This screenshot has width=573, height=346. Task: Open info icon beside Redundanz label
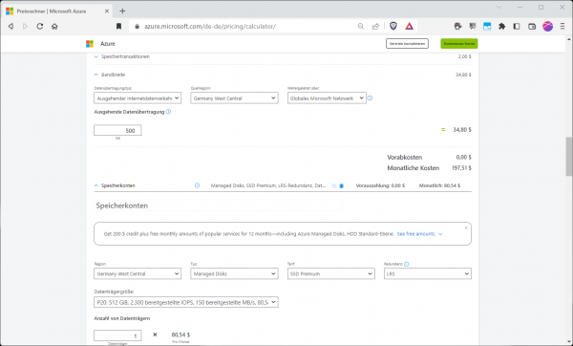click(407, 264)
